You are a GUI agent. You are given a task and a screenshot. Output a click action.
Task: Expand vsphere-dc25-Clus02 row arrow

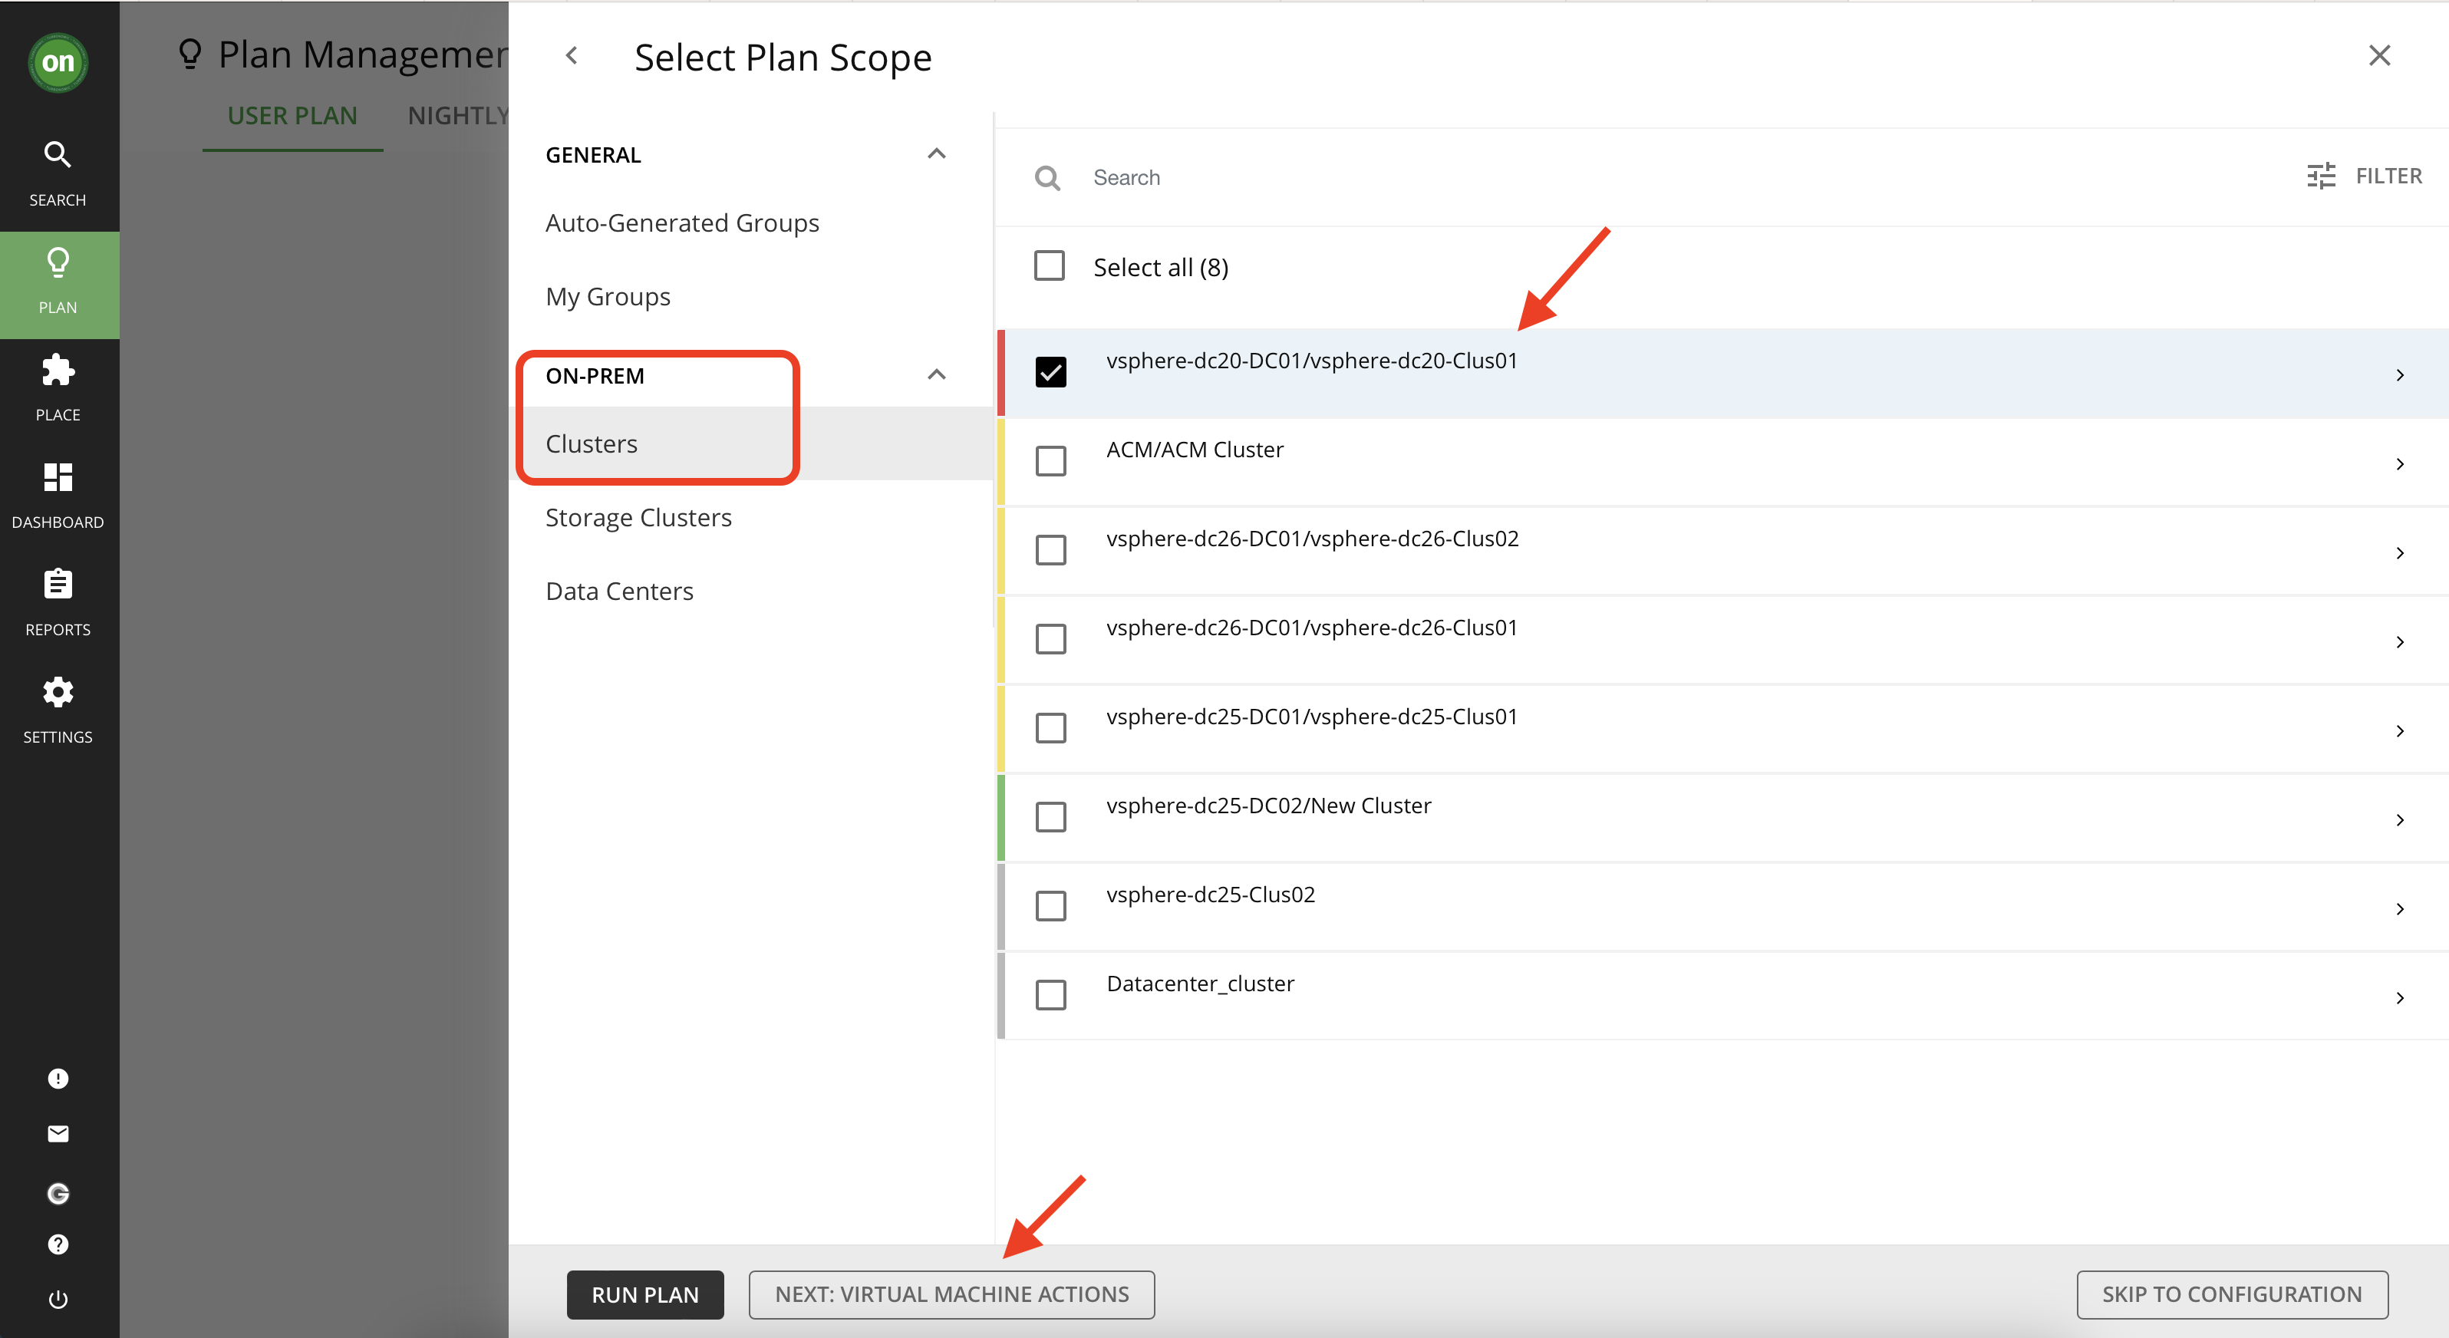2400,909
